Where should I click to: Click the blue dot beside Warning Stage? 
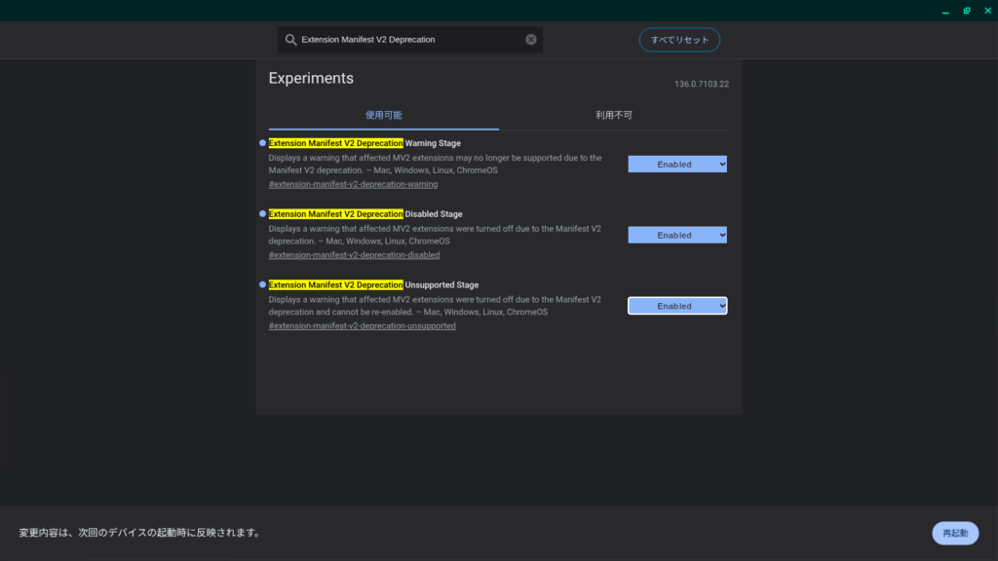click(262, 143)
